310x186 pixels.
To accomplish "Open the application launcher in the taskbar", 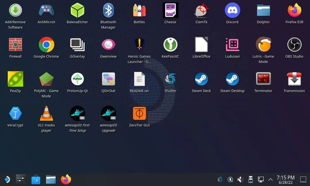I will pyautogui.click(x=7, y=179).
